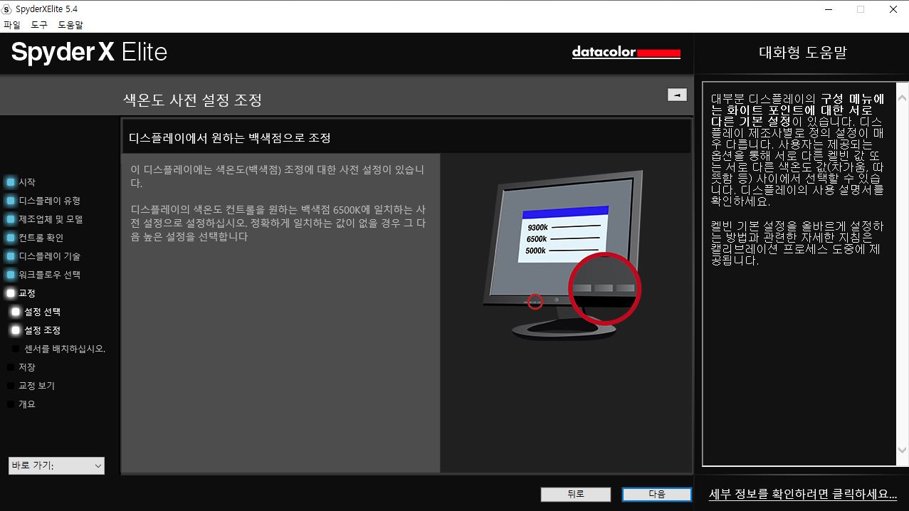Click the 시작 step indicator icon
Screen dimensions: 909x511
pyautogui.click(x=11, y=182)
